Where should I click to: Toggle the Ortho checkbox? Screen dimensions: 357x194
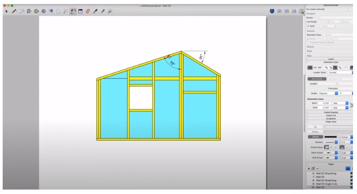[x=308, y=39]
